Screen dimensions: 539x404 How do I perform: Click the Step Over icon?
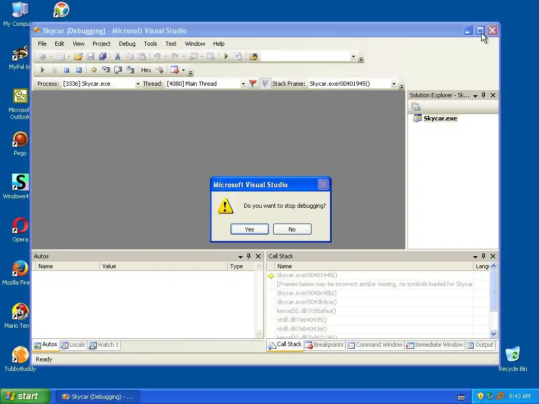(x=118, y=70)
